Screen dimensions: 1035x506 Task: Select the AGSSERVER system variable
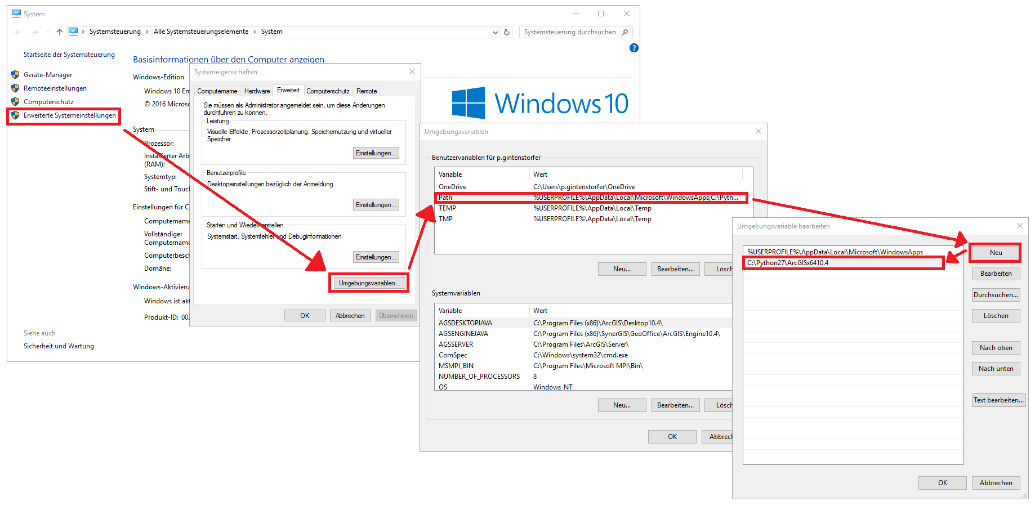click(x=583, y=344)
